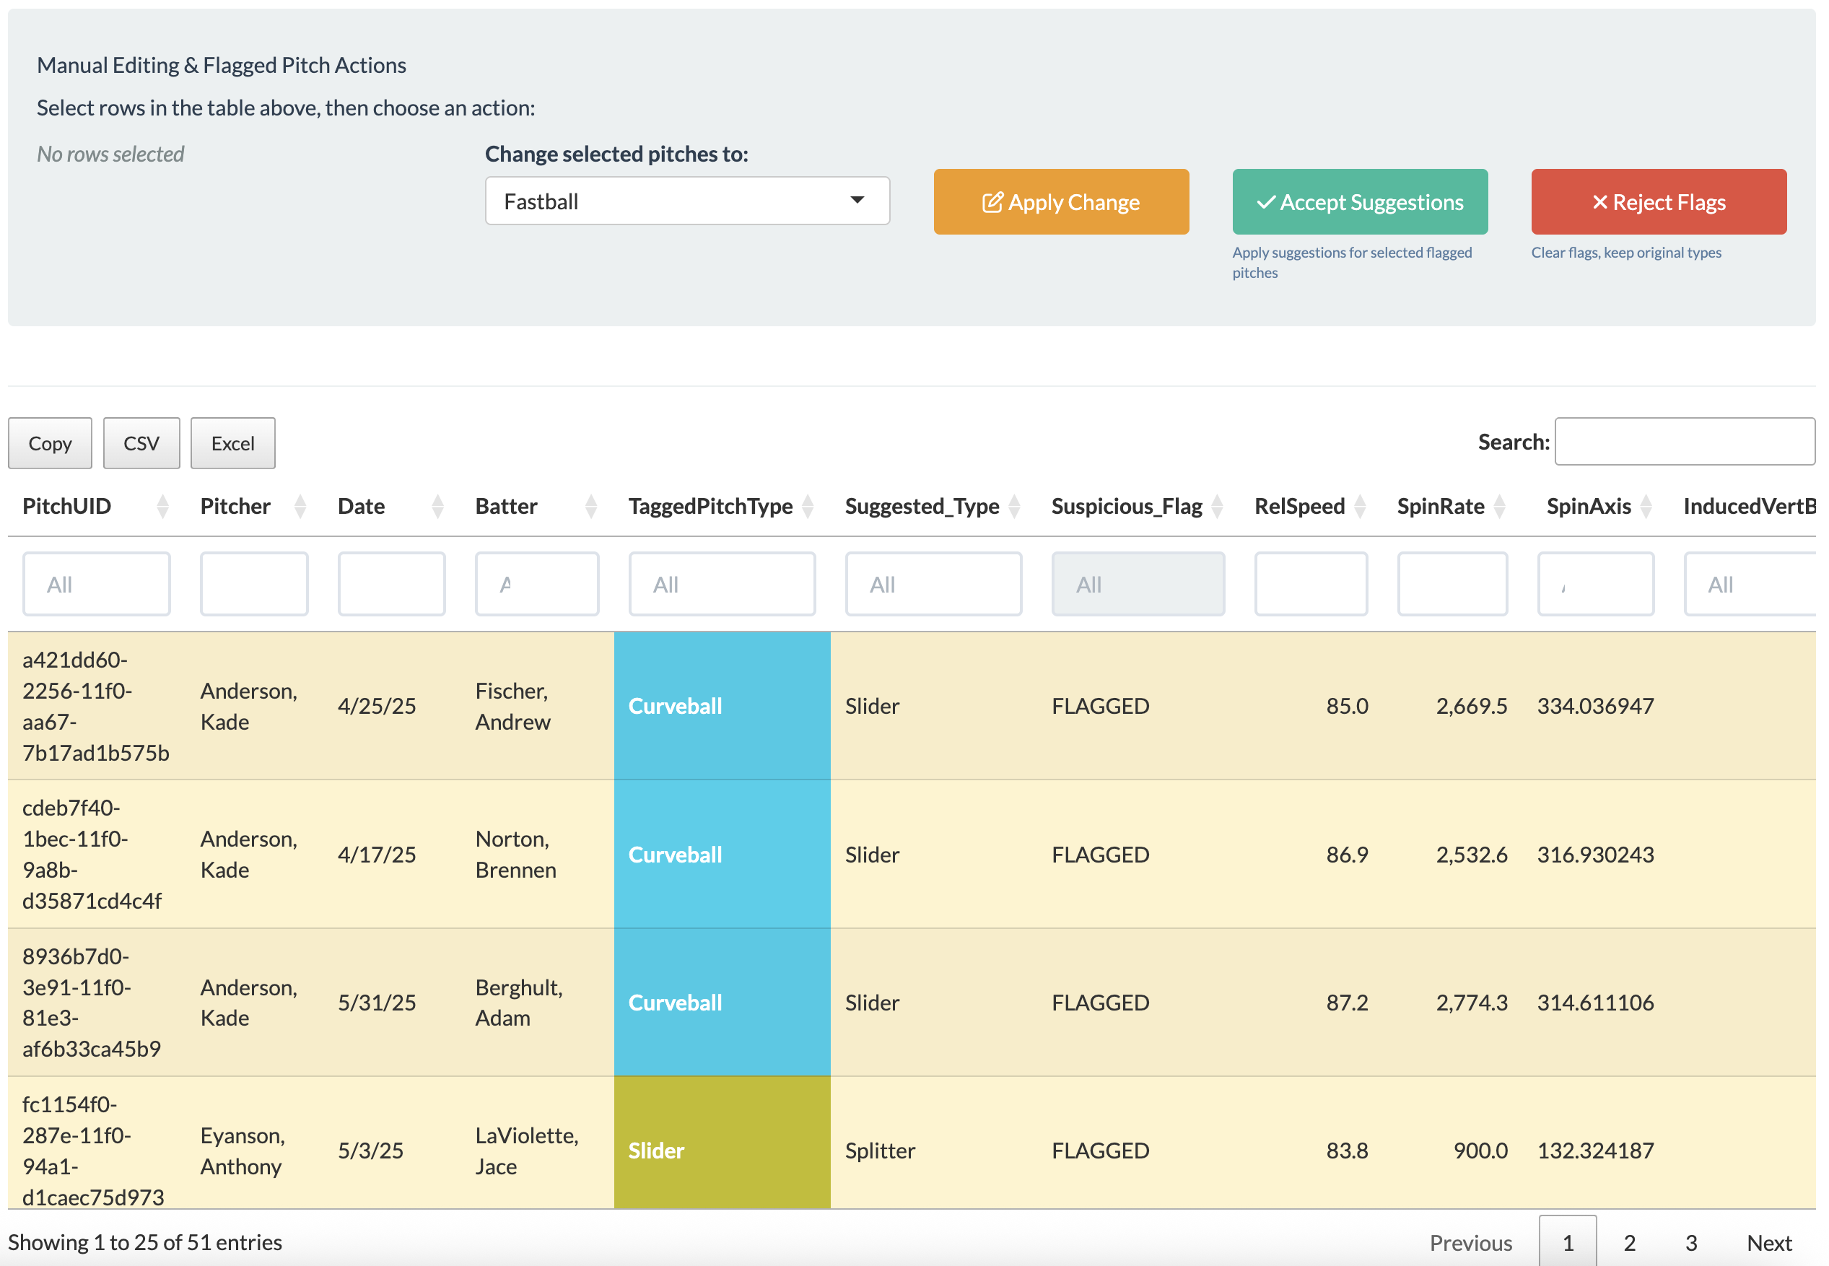
Task: Go to page 2 of results
Action: click(1629, 1242)
